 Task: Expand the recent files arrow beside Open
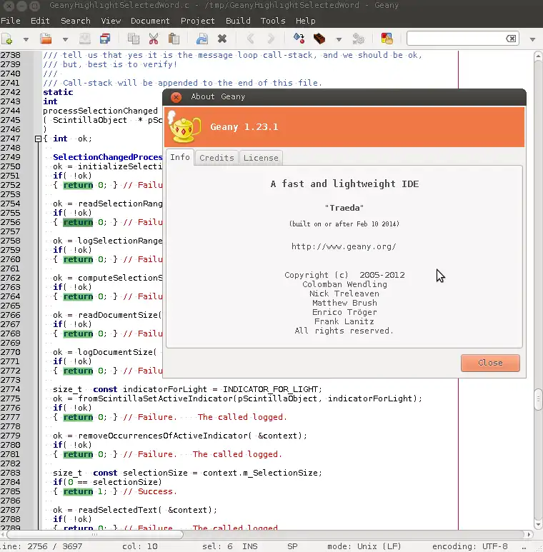(x=64, y=39)
